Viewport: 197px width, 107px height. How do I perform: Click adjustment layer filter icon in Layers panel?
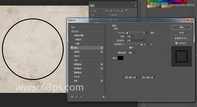pos(111,11)
